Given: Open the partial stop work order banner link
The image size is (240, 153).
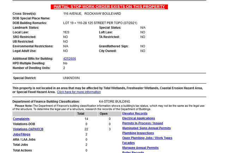Looking at the screenshot, I should click(109, 7).
